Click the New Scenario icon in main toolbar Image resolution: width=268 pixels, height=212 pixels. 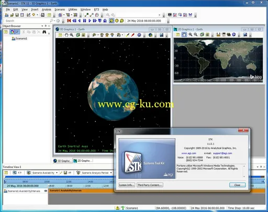[6, 15]
